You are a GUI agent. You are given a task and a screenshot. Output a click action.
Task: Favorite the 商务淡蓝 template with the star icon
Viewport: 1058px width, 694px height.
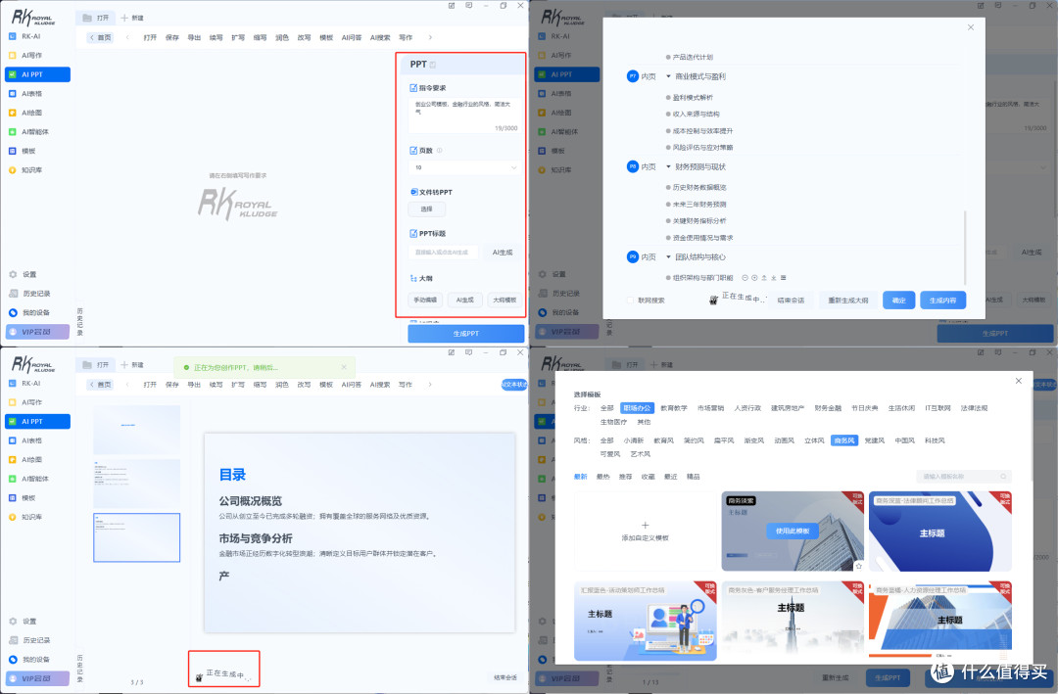pos(858,565)
